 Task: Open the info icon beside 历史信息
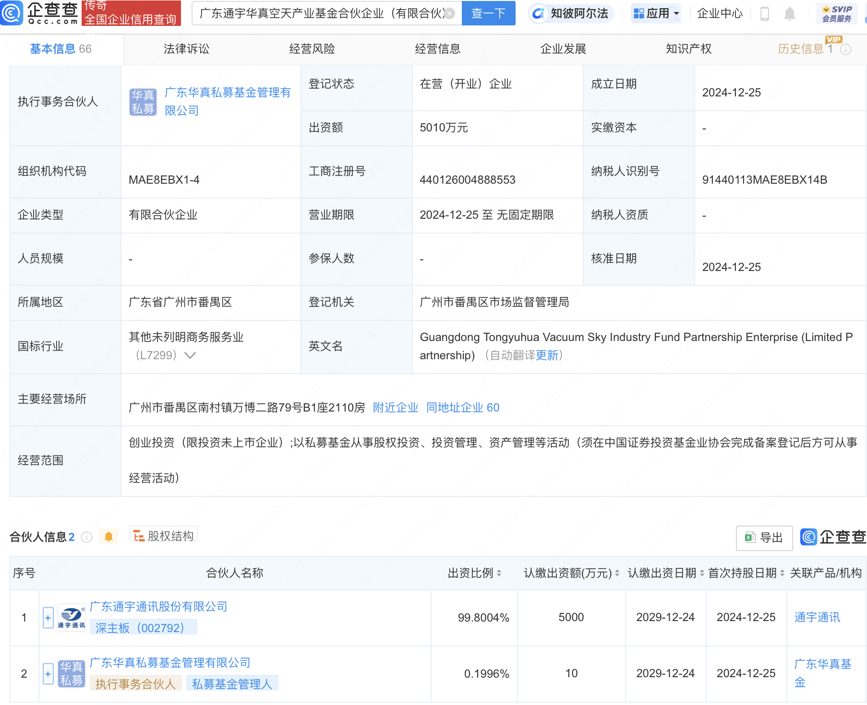[x=846, y=49]
